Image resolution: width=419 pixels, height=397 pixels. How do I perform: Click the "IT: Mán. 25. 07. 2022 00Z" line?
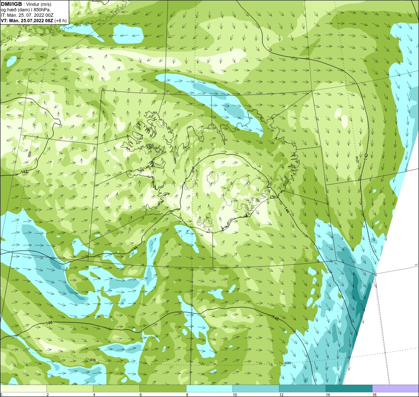(27, 15)
